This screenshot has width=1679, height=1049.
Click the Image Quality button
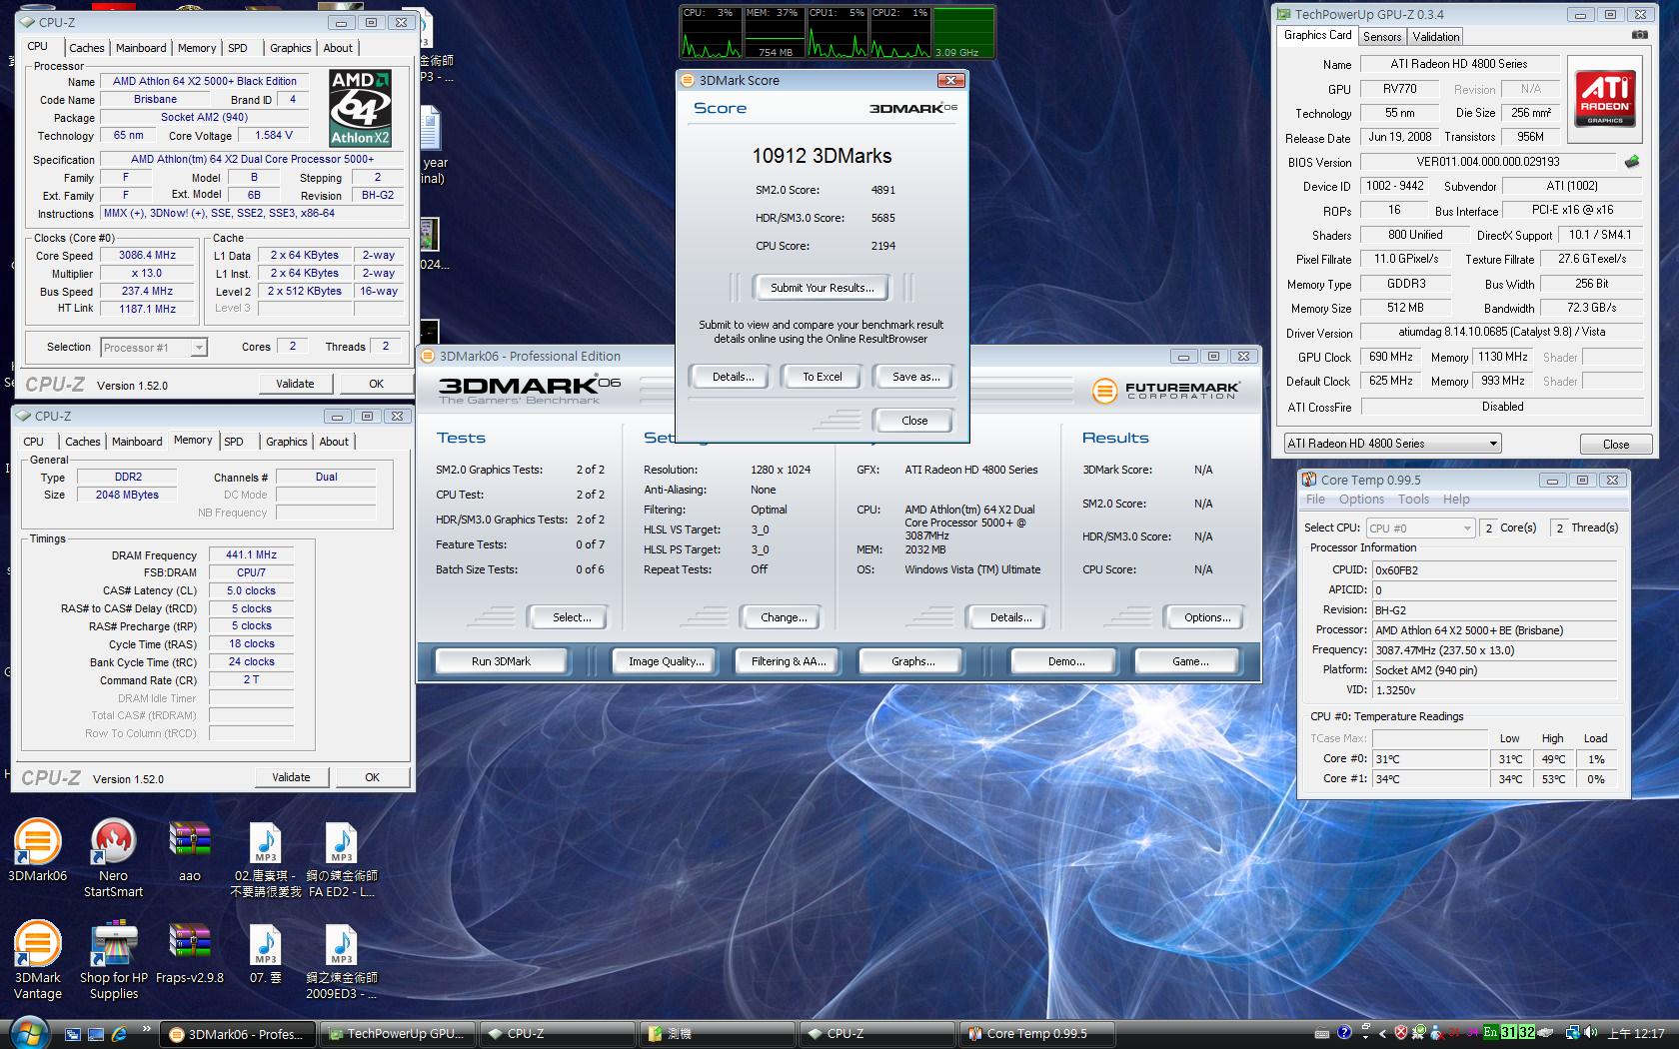(x=666, y=661)
